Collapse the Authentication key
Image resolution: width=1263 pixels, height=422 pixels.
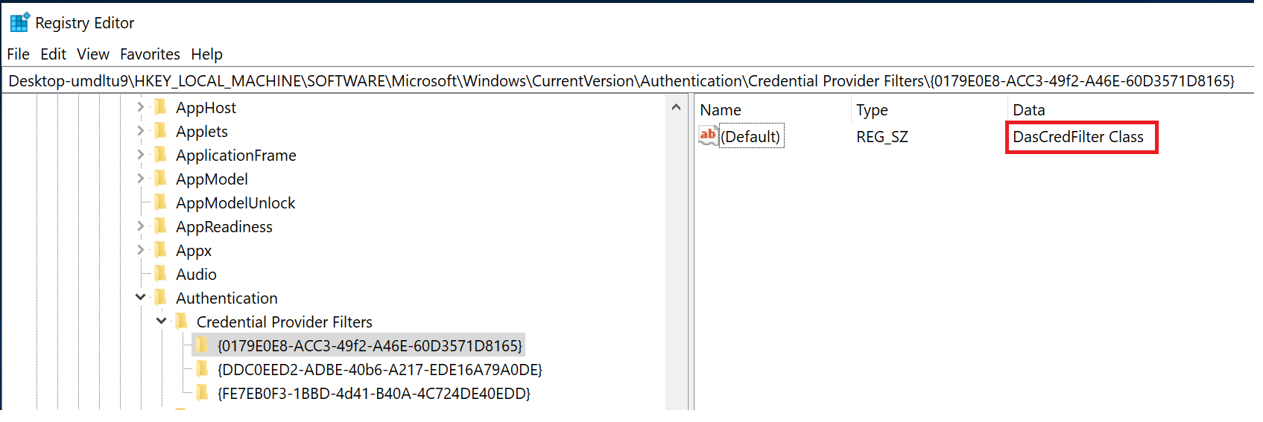point(141,298)
